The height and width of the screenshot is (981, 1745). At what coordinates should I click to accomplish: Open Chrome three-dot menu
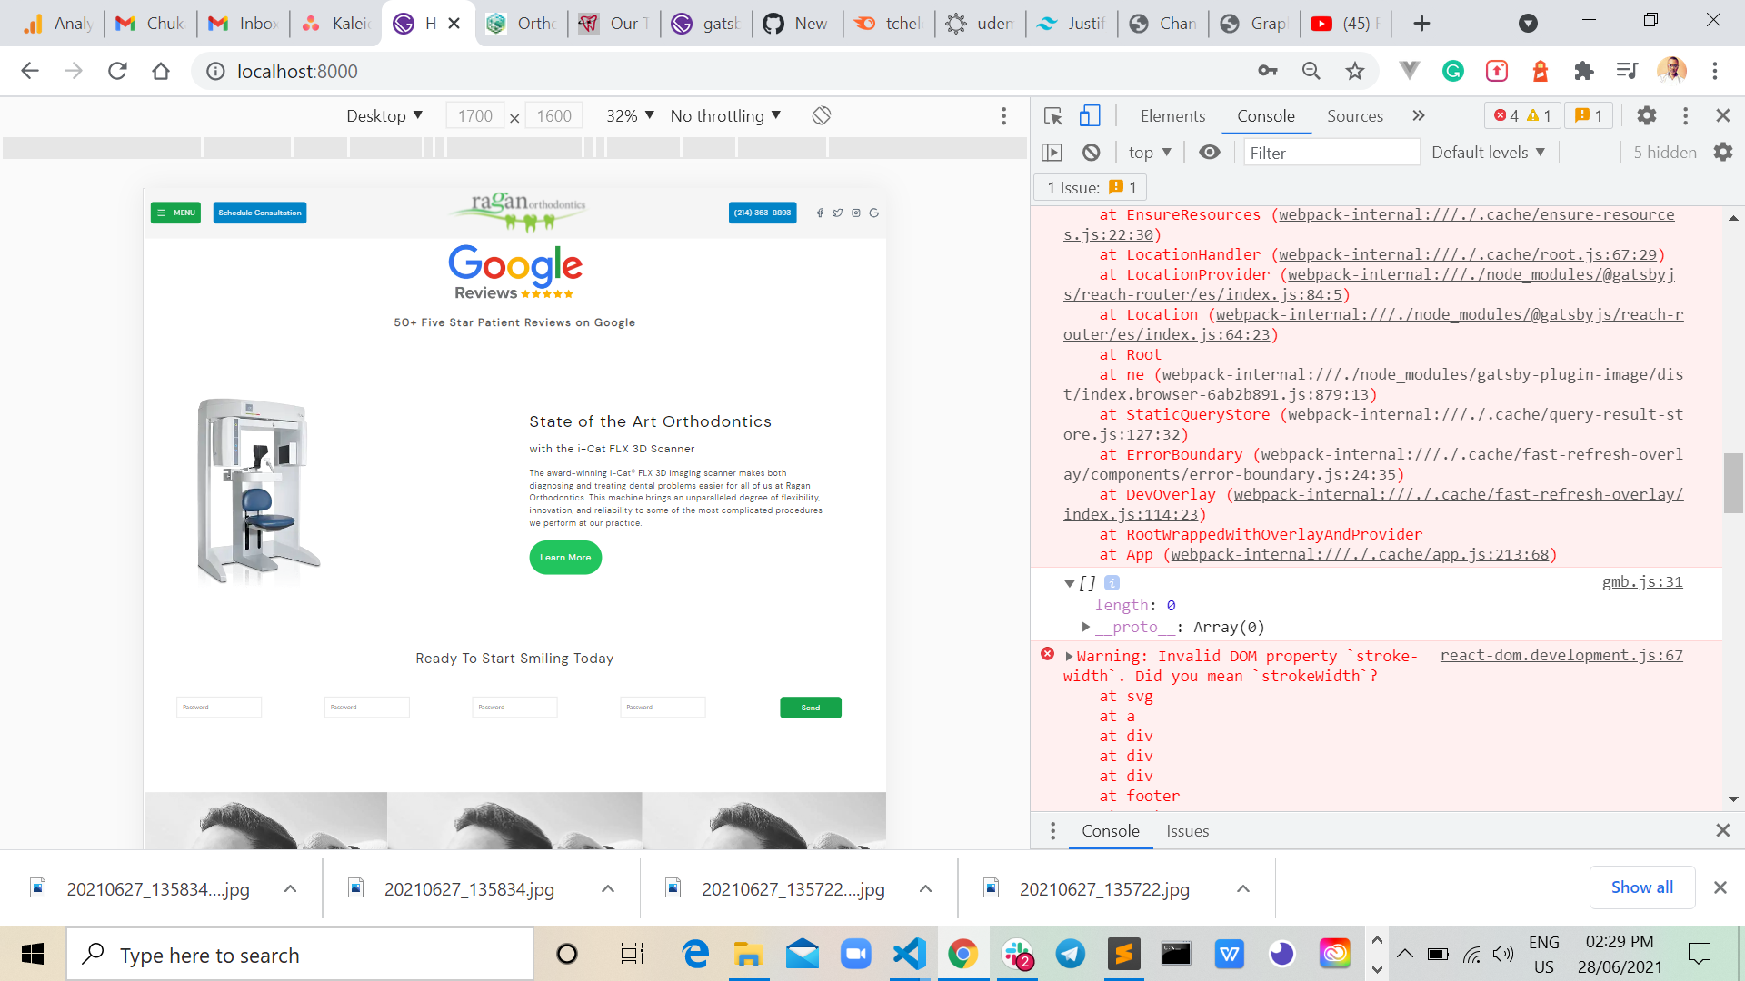(1715, 71)
